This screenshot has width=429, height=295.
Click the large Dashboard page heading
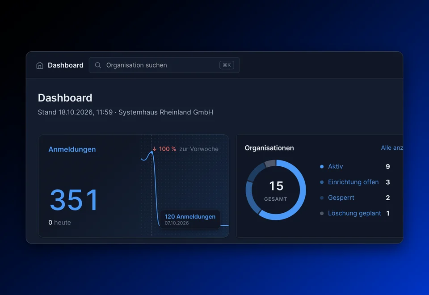click(65, 98)
